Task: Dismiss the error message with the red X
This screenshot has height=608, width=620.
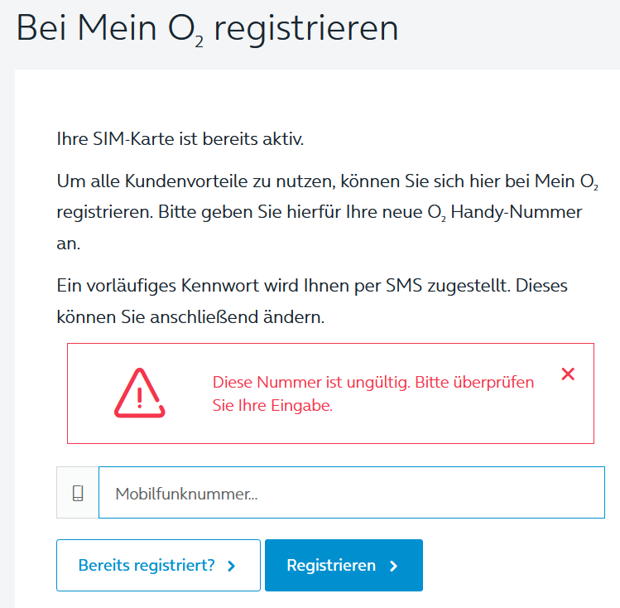Action: pyautogui.click(x=568, y=374)
